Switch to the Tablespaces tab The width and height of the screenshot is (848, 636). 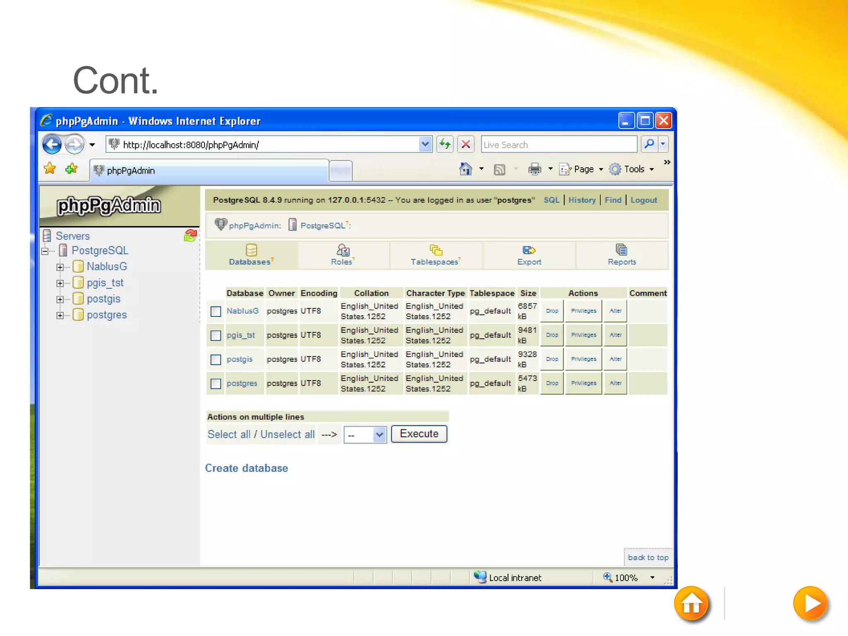[436, 255]
